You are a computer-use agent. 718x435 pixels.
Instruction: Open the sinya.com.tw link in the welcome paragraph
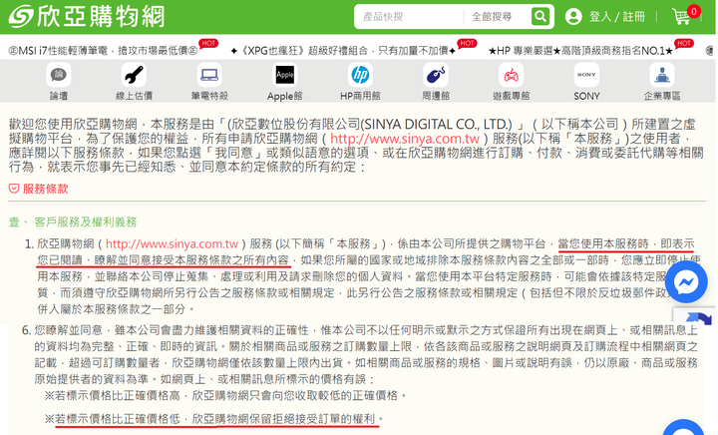[405, 139]
